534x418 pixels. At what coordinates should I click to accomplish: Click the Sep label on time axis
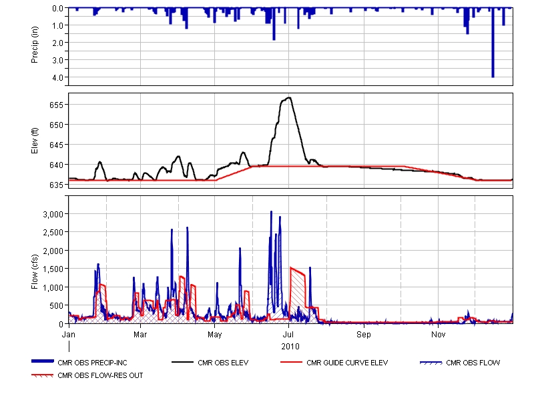coord(364,334)
